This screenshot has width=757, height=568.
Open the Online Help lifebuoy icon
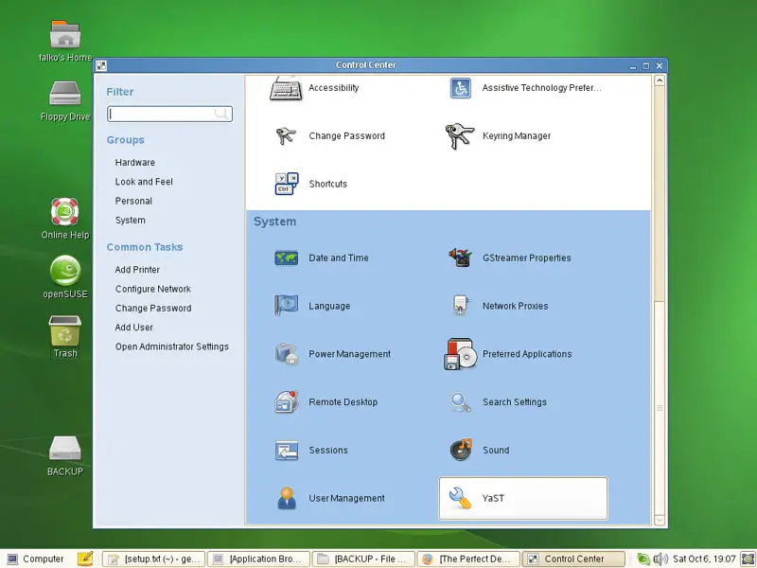point(65,211)
